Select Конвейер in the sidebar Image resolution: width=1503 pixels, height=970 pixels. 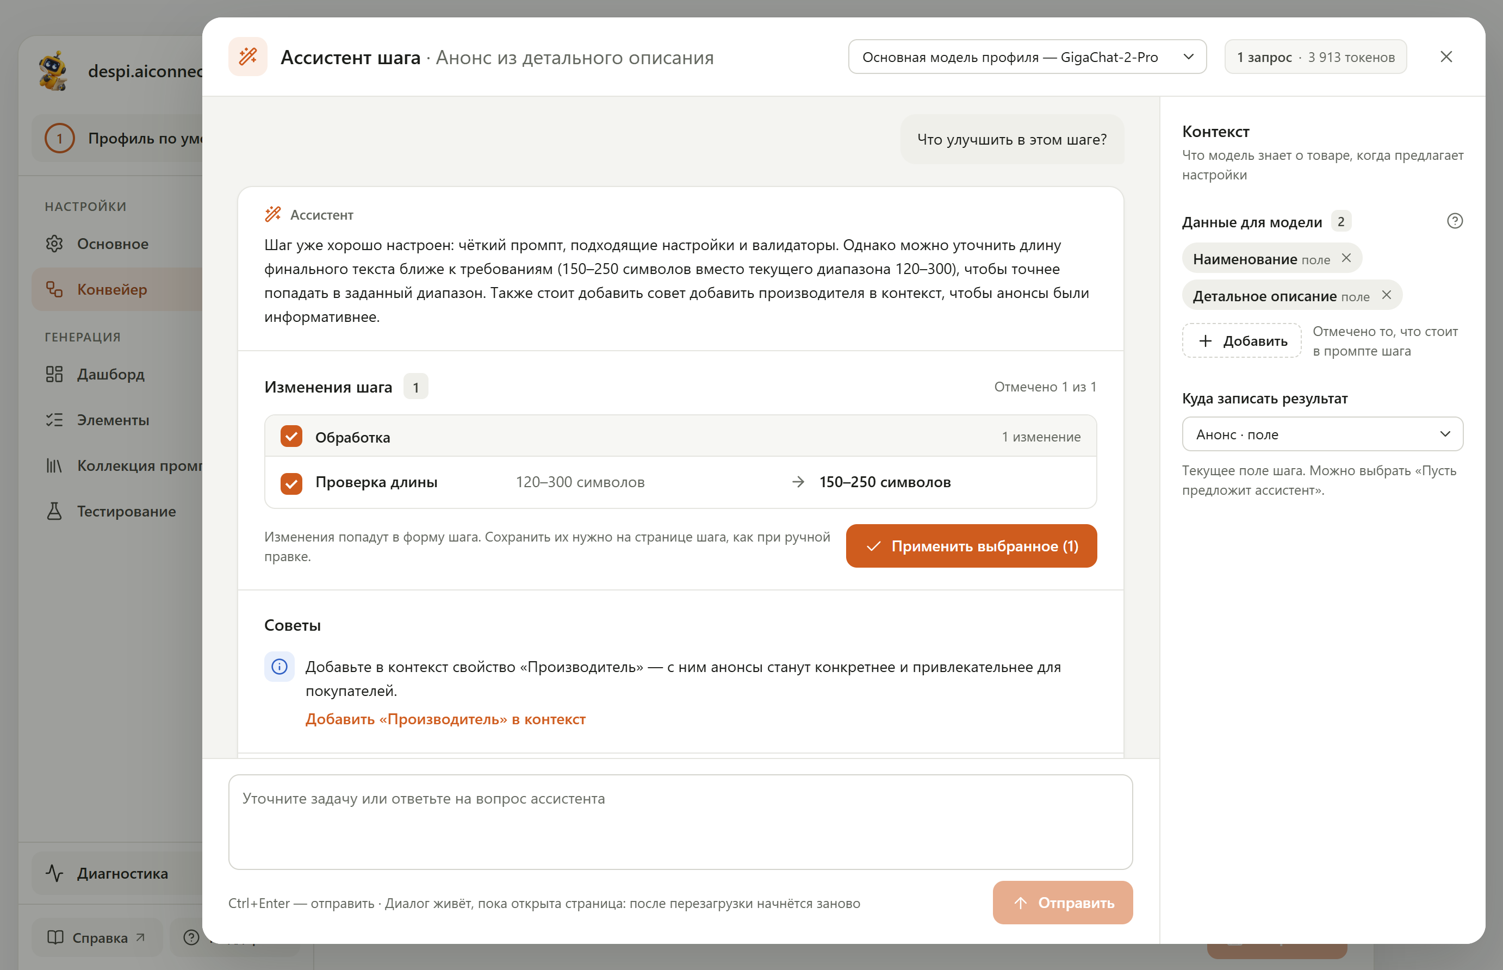point(116,289)
